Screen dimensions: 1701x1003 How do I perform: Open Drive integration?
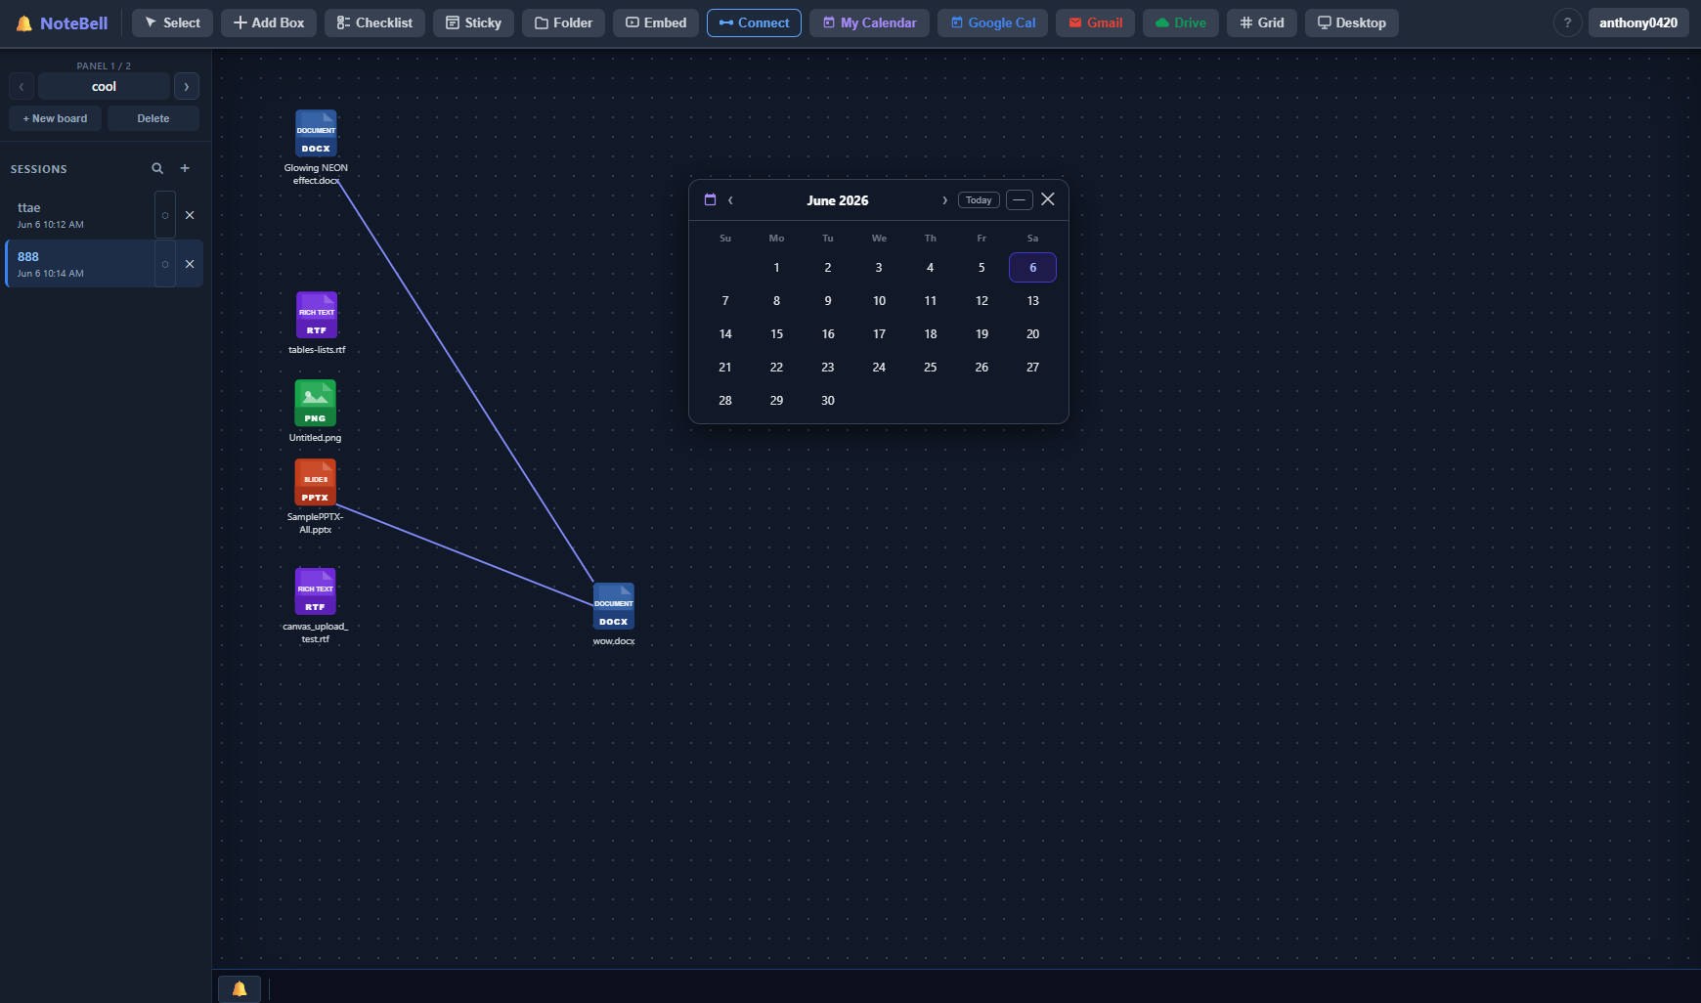click(x=1180, y=22)
